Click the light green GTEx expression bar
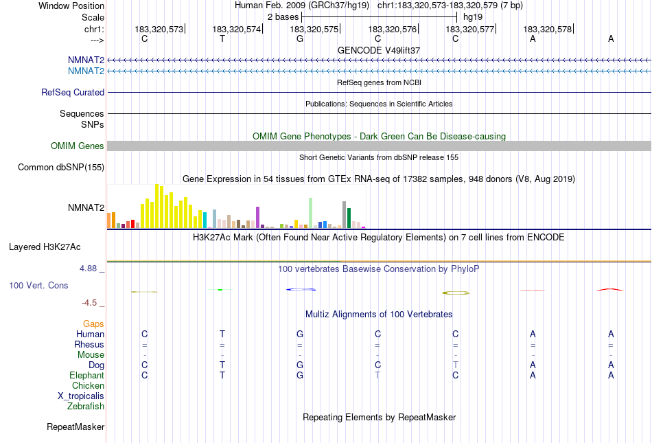This screenshot has height=443, width=652. click(x=310, y=213)
